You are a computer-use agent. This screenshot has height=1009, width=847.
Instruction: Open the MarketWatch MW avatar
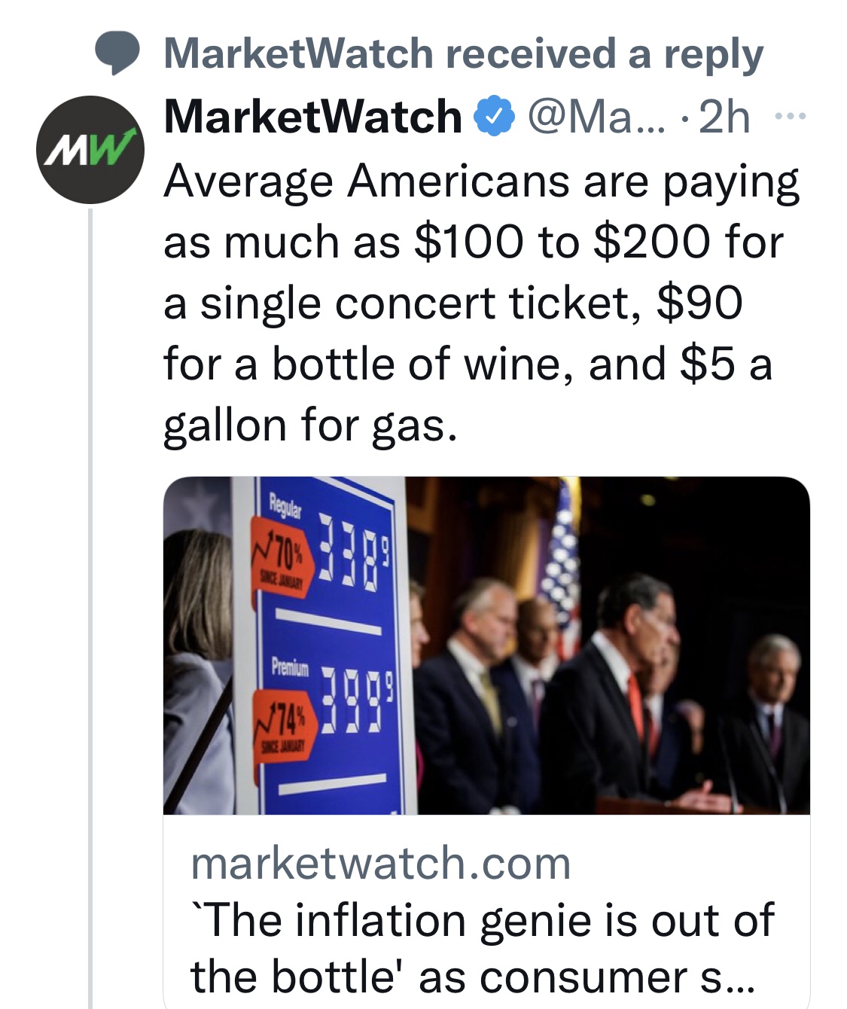point(90,149)
